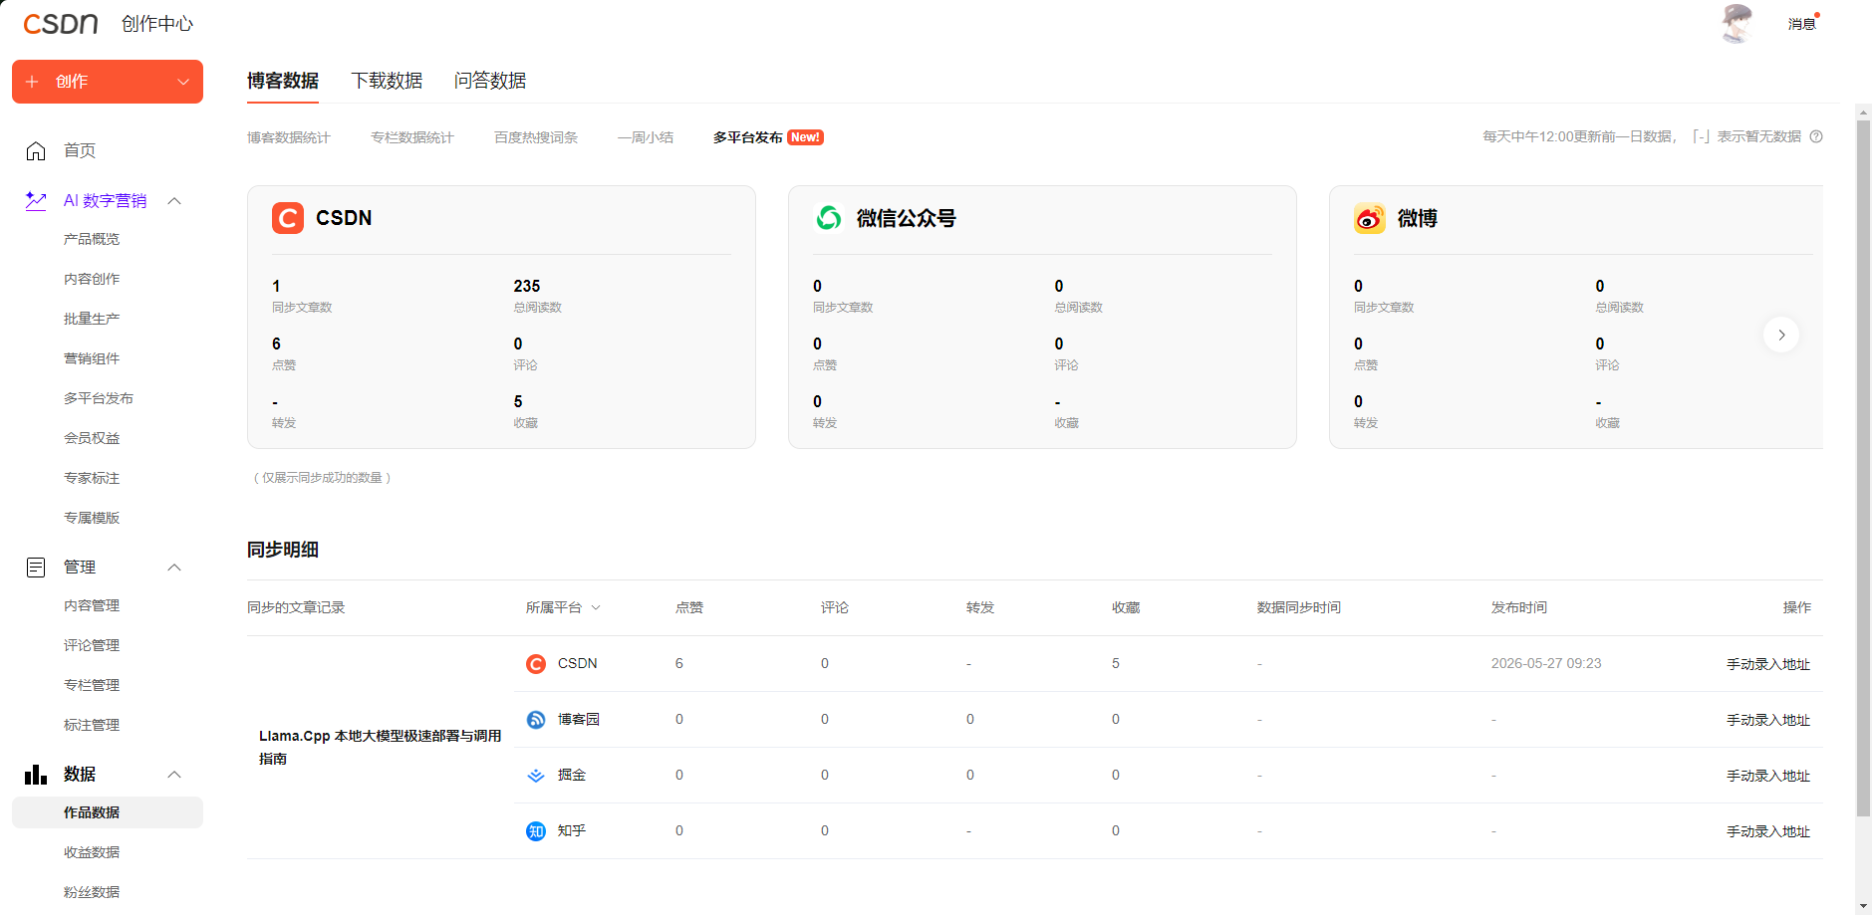1872x915 pixels.
Task: Collapse the AI 数字营销 section
Action: click(174, 201)
